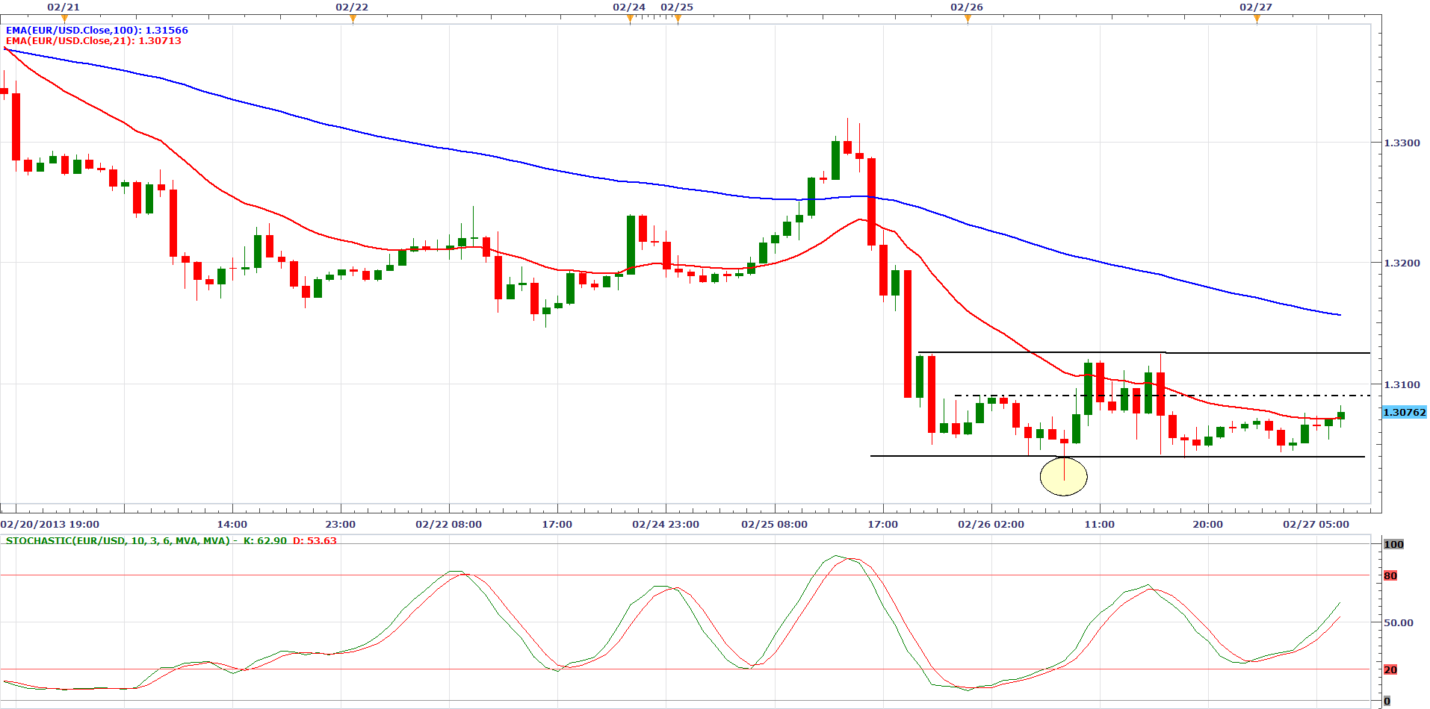Click the 02/22 orange day marker triangle
Screen dimensions: 1430x709
click(353, 19)
